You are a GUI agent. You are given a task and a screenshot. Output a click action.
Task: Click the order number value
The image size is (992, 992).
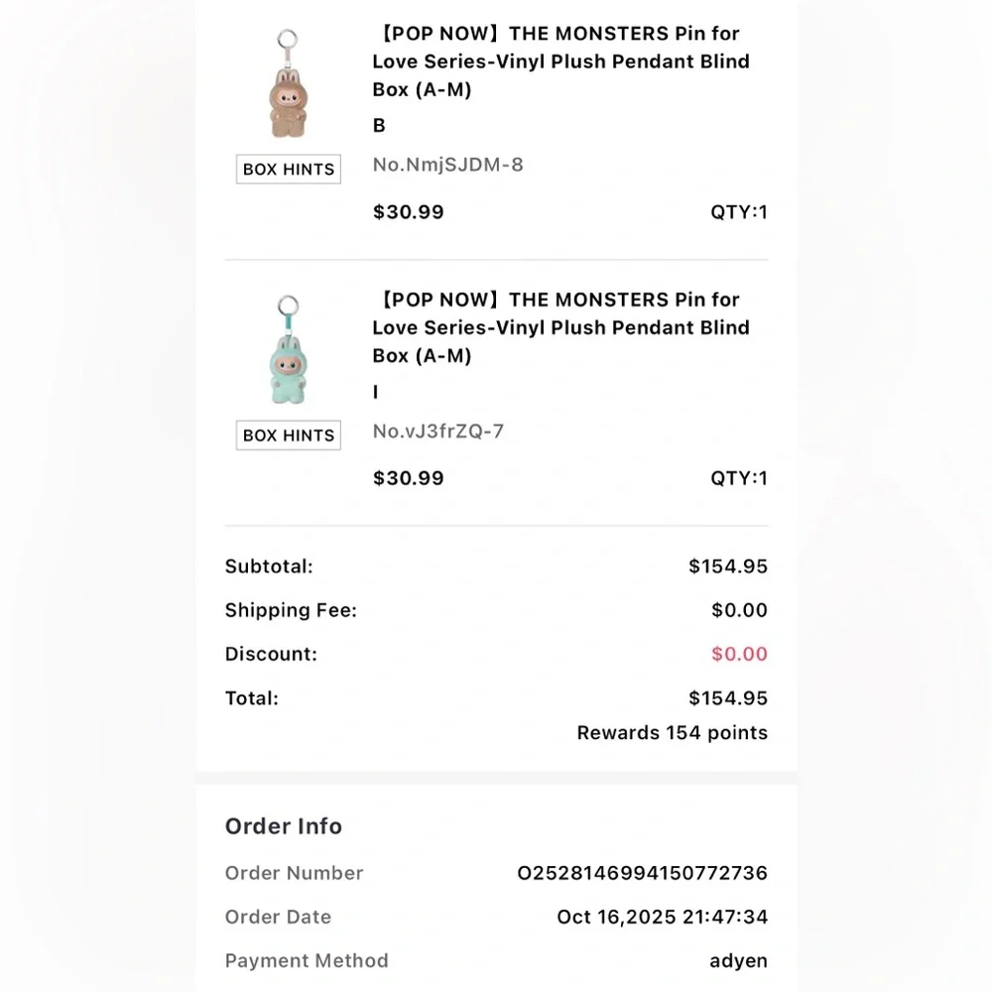click(x=642, y=873)
